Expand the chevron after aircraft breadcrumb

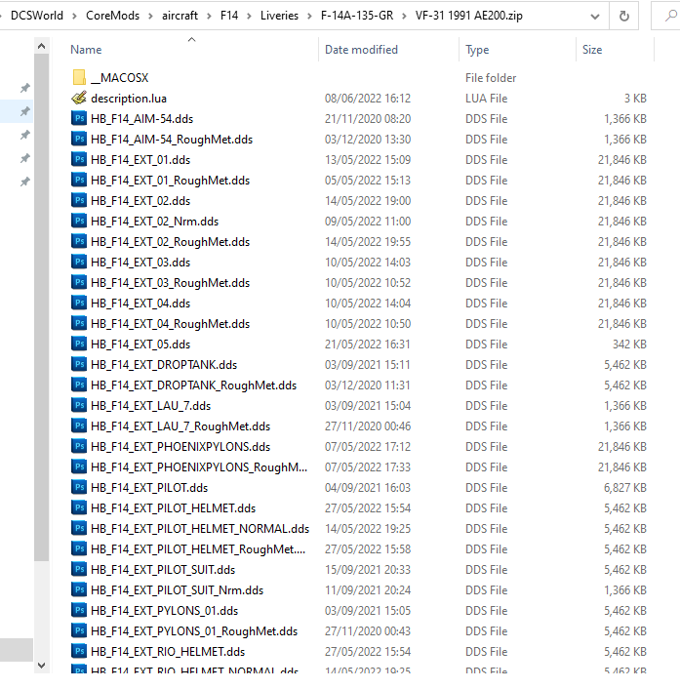coord(209,17)
